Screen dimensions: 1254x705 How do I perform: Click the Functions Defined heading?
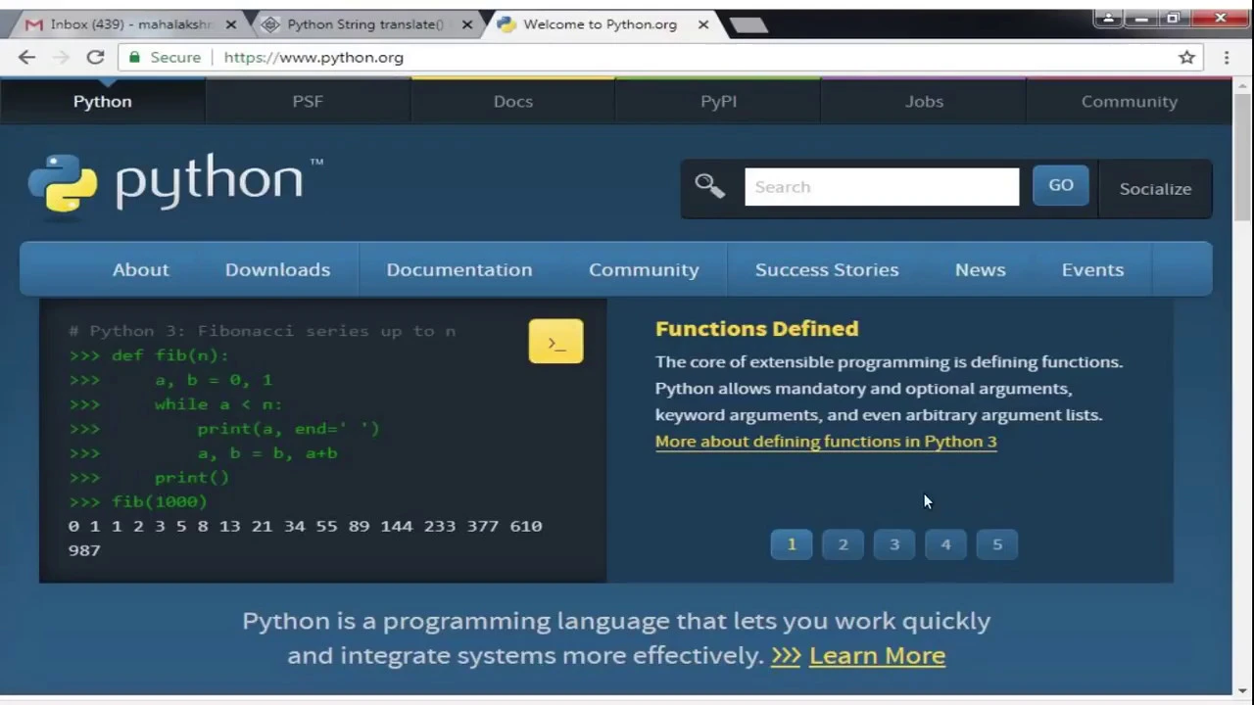point(756,329)
